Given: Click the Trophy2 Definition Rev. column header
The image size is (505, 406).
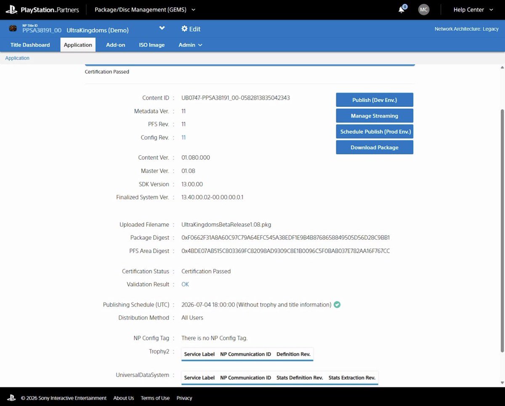Looking at the screenshot, I should click(x=293, y=354).
